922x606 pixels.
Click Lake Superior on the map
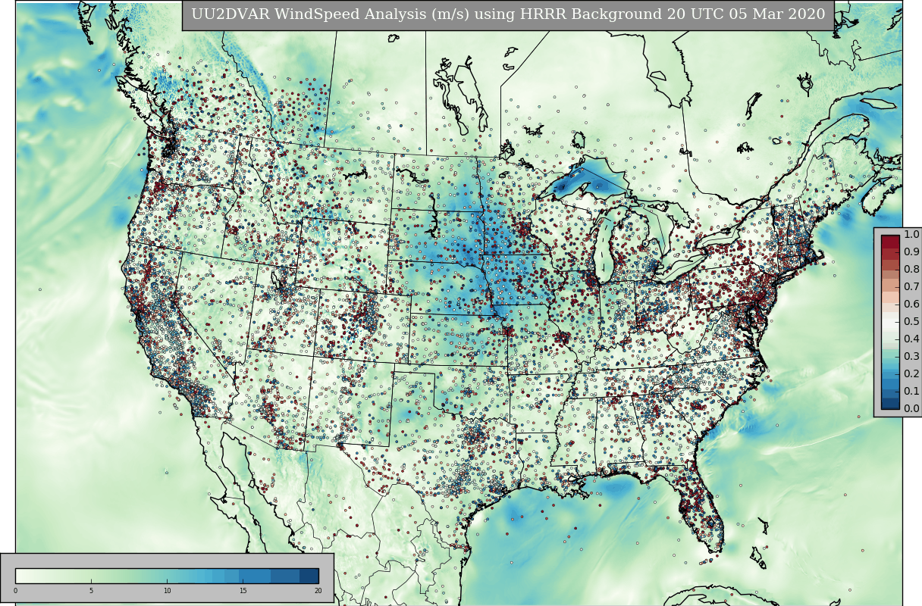coord(588,182)
